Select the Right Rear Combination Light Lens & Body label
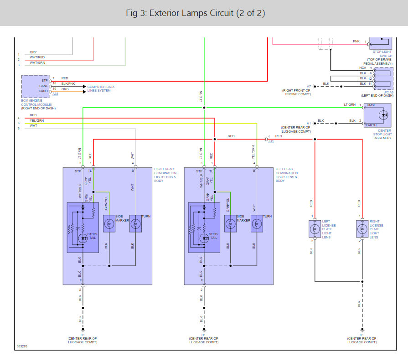The height and width of the screenshot is (362, 408). click(165, 175)
